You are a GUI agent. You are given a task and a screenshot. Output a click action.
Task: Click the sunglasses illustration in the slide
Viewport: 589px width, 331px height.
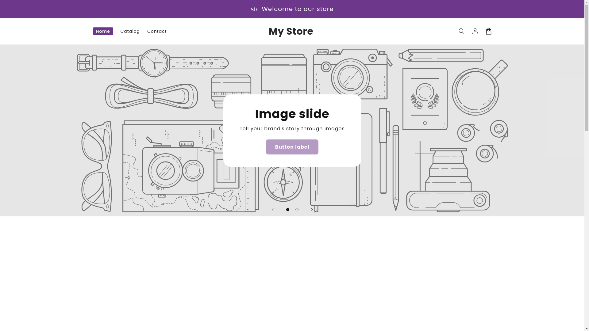96,166
